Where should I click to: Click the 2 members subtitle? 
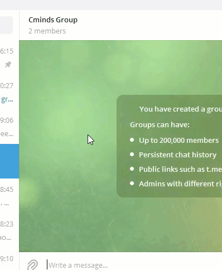click(x=47, y=31)
